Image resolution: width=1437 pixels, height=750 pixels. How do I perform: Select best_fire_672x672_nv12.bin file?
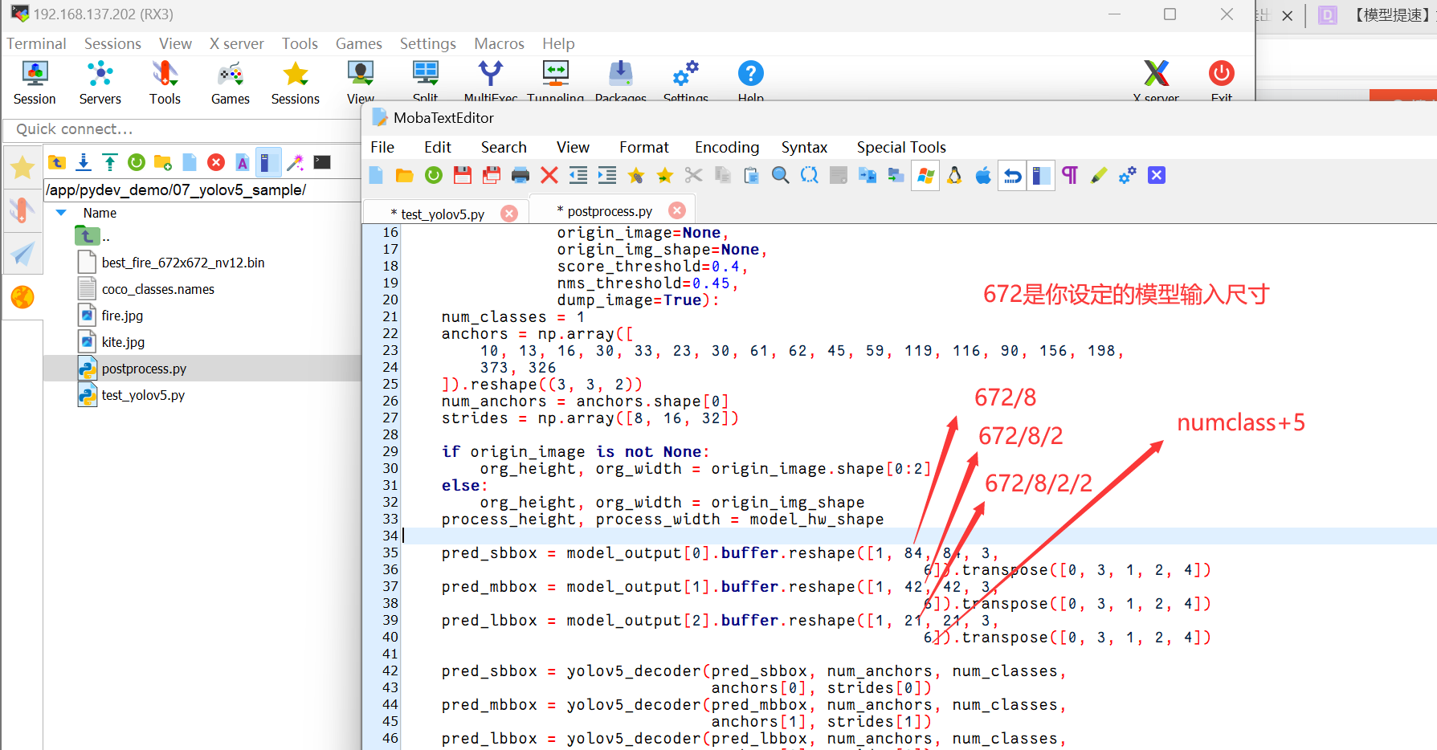click(183, 263)
